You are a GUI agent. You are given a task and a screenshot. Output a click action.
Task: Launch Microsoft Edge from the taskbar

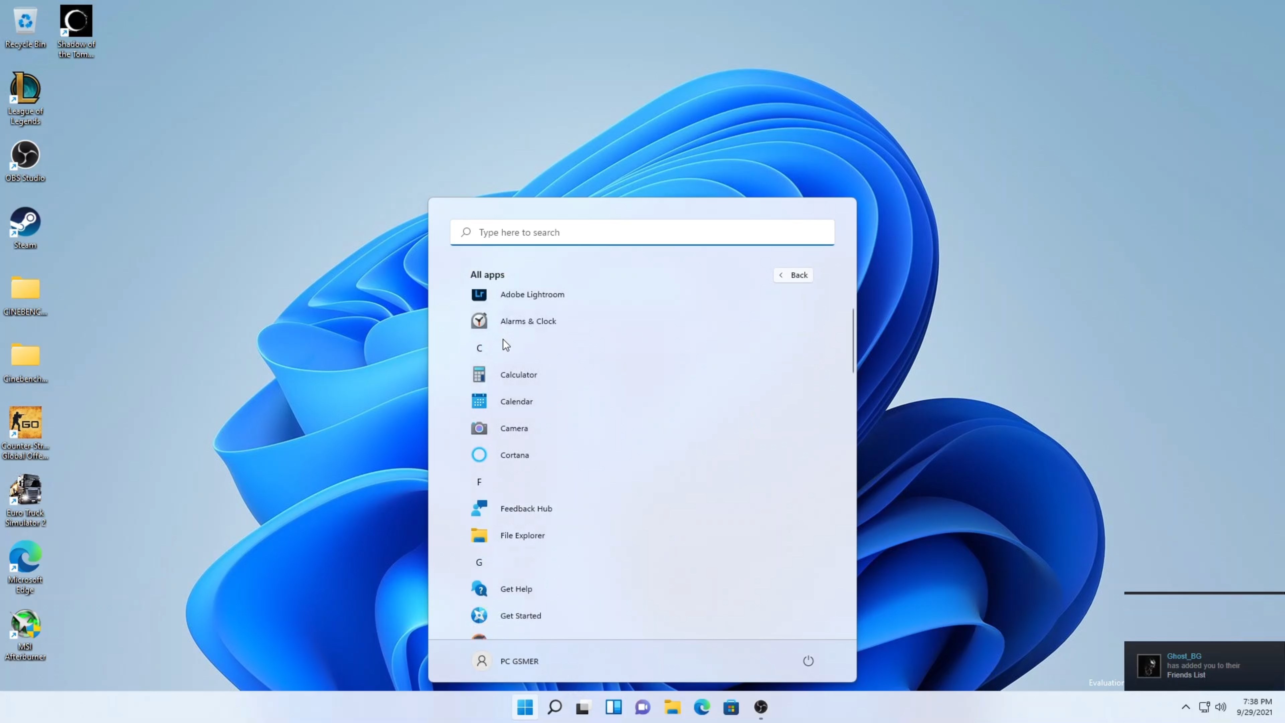701,707
